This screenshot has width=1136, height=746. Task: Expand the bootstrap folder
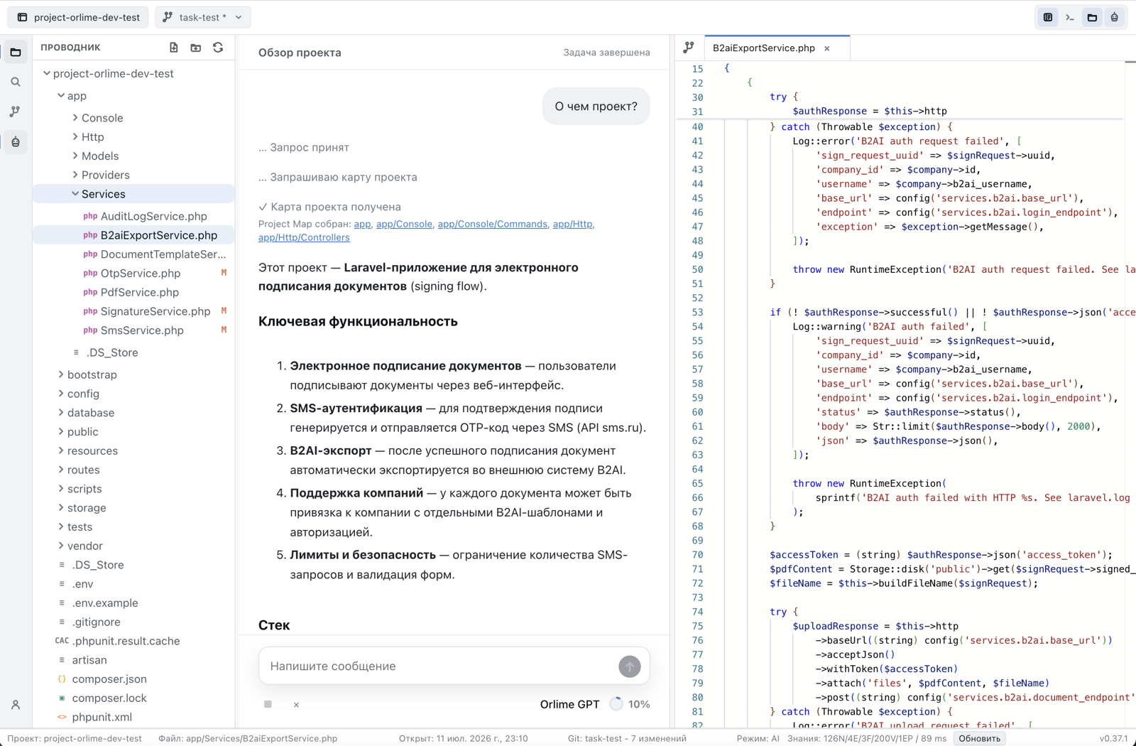[x=61, y=374]
